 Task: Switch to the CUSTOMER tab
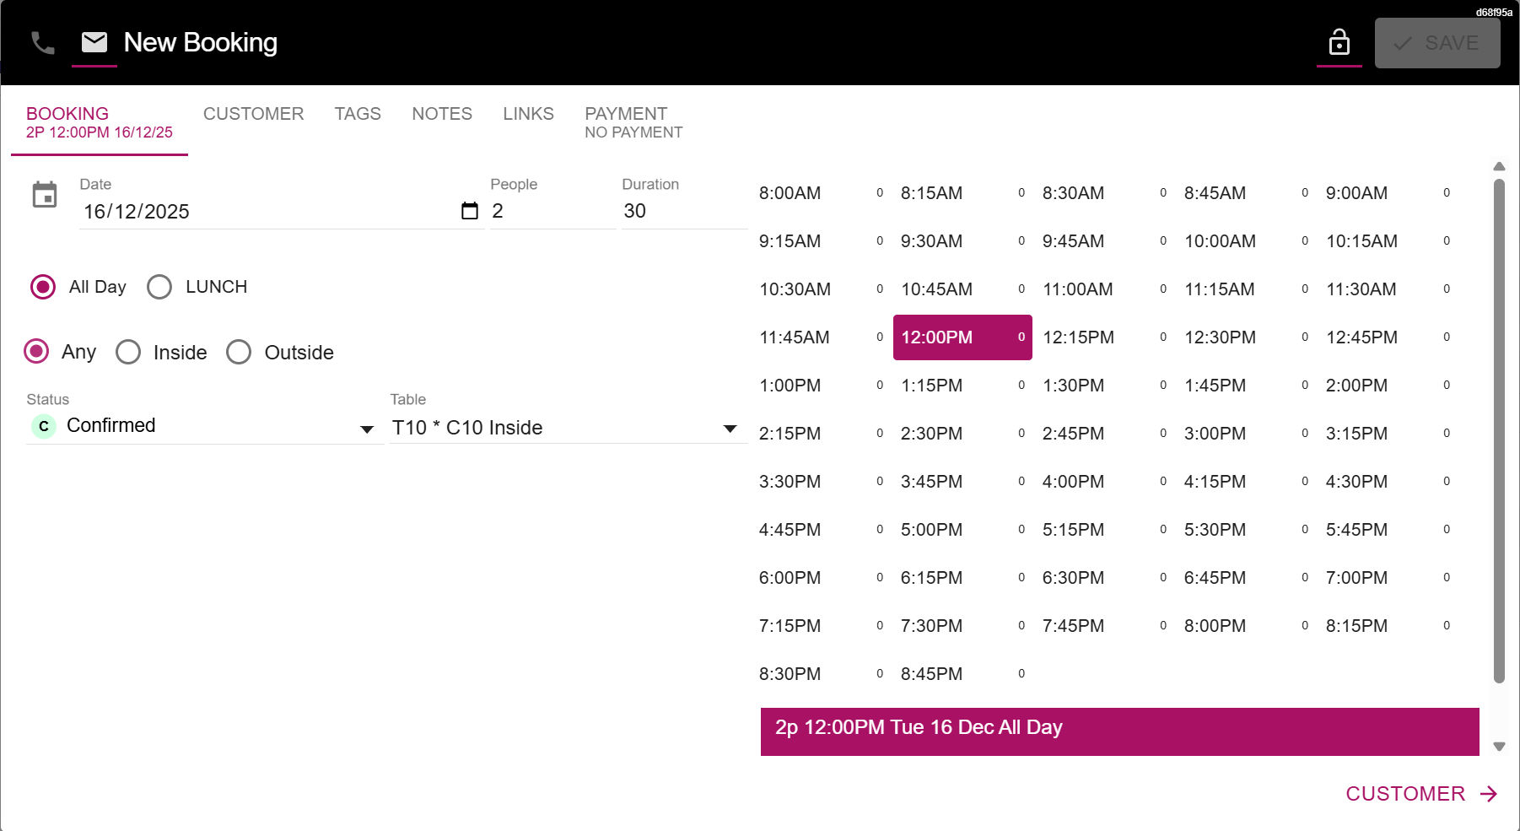253,114
